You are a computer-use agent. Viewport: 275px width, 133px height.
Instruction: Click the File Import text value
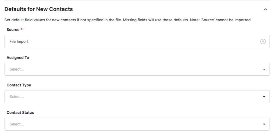[x=19, y=41]
